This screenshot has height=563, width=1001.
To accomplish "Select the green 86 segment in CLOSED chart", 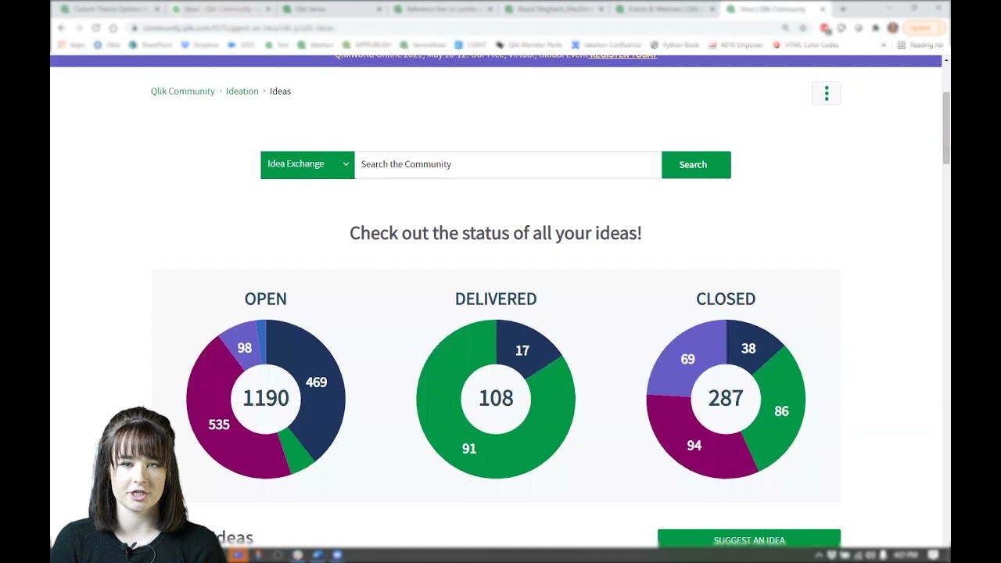I will (x=781, y=411).
